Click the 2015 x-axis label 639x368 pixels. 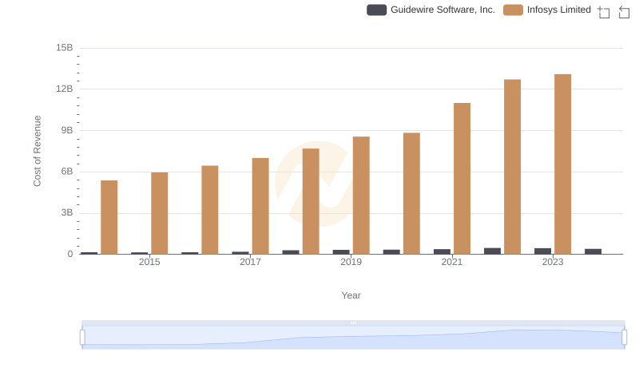tap(149, 262)
